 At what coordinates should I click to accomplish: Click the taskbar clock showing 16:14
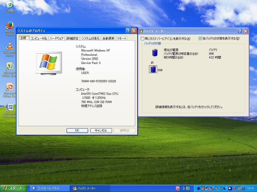pos(250,188)
